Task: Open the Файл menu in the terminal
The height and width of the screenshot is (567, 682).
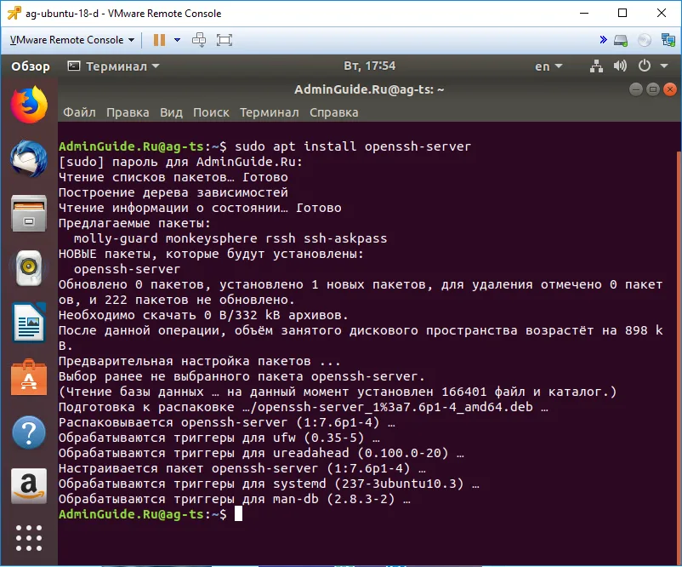Action: [x=79, y=112]
